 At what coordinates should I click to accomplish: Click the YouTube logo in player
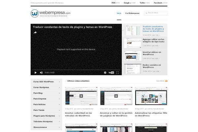coord(111,73)
